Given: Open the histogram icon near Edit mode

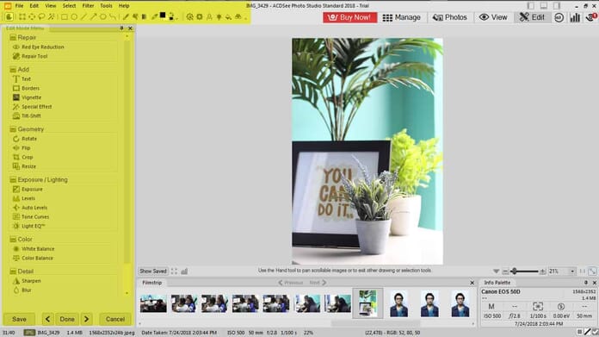Looking at the screenshot, I should 575,17.
